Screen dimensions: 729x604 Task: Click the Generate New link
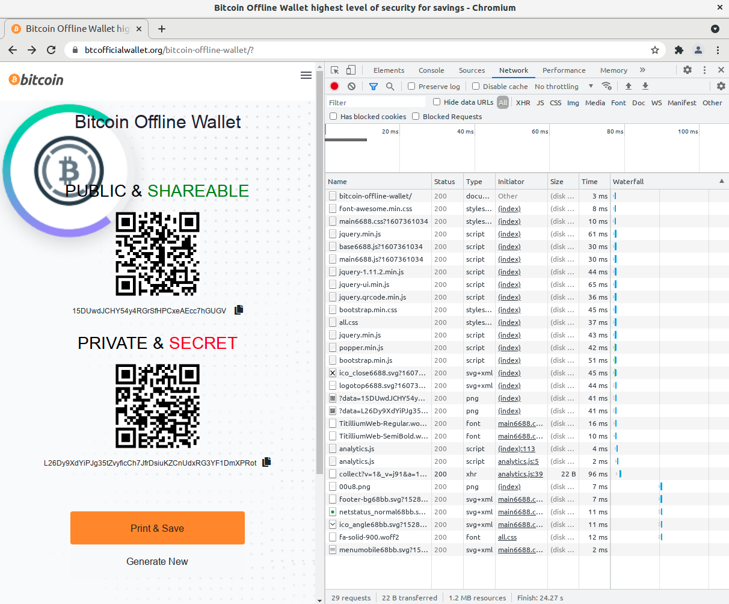tap(157, 561)
